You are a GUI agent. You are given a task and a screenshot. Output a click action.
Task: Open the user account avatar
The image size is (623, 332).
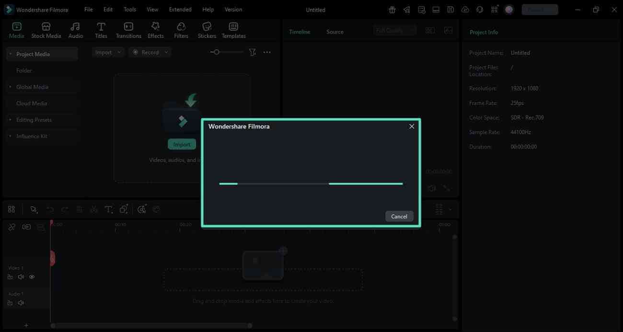coord(509,10)
